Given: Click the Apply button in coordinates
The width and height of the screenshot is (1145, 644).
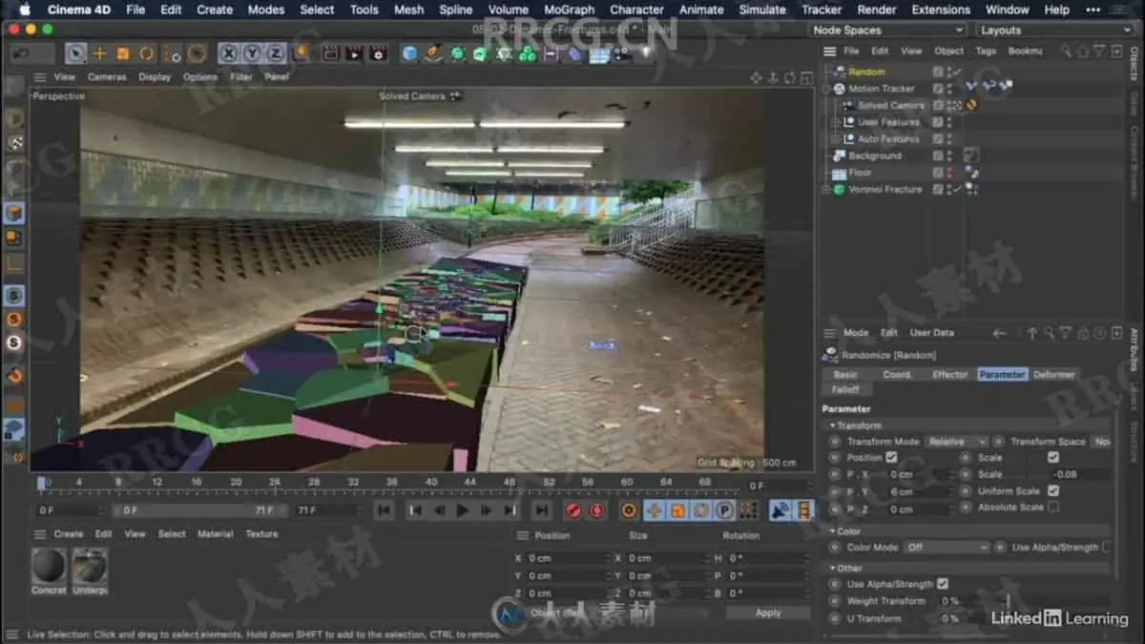Looking at the screenshot, I should (767, 613).
